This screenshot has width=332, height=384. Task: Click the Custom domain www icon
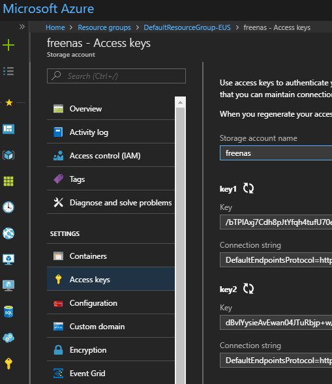tap(58, 327)
